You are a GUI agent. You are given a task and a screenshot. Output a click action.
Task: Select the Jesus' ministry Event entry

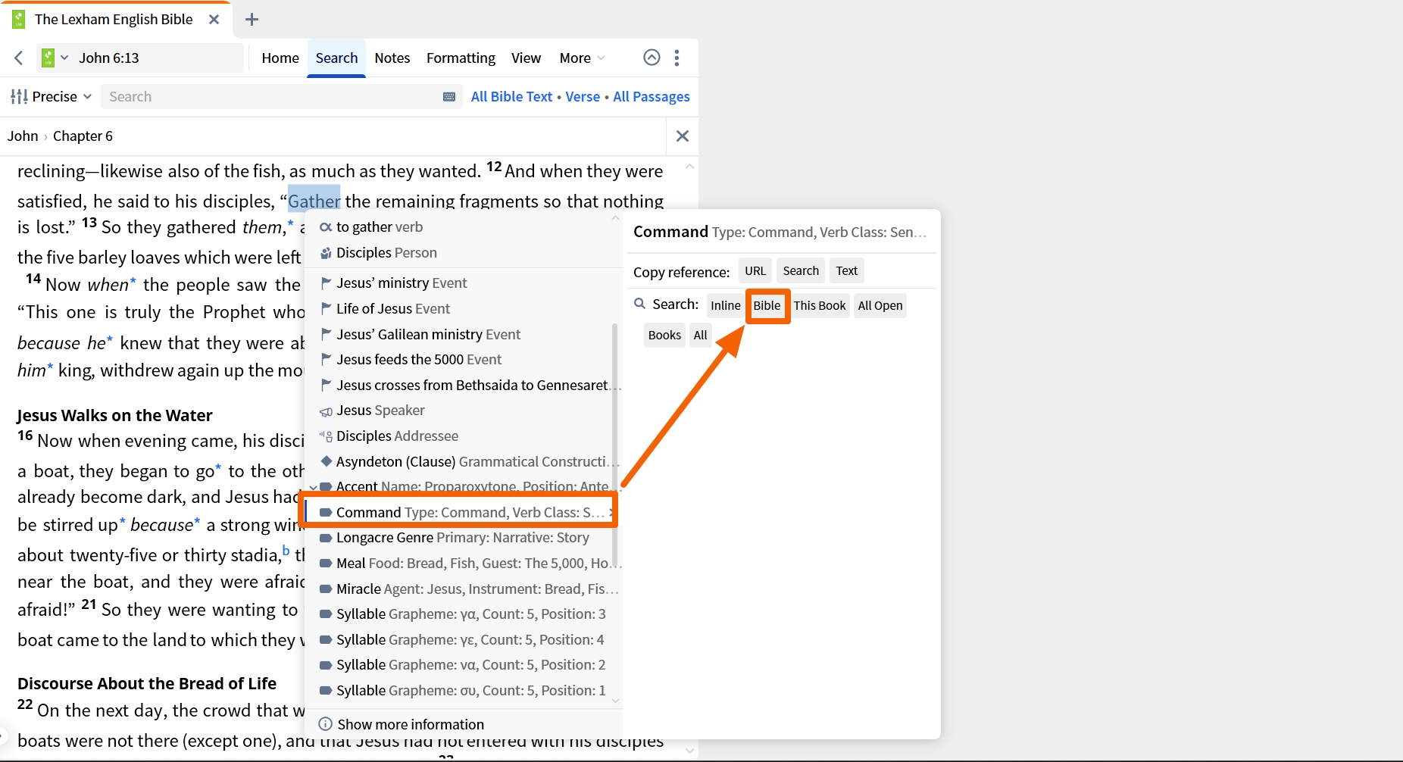(x=462, y=283)
